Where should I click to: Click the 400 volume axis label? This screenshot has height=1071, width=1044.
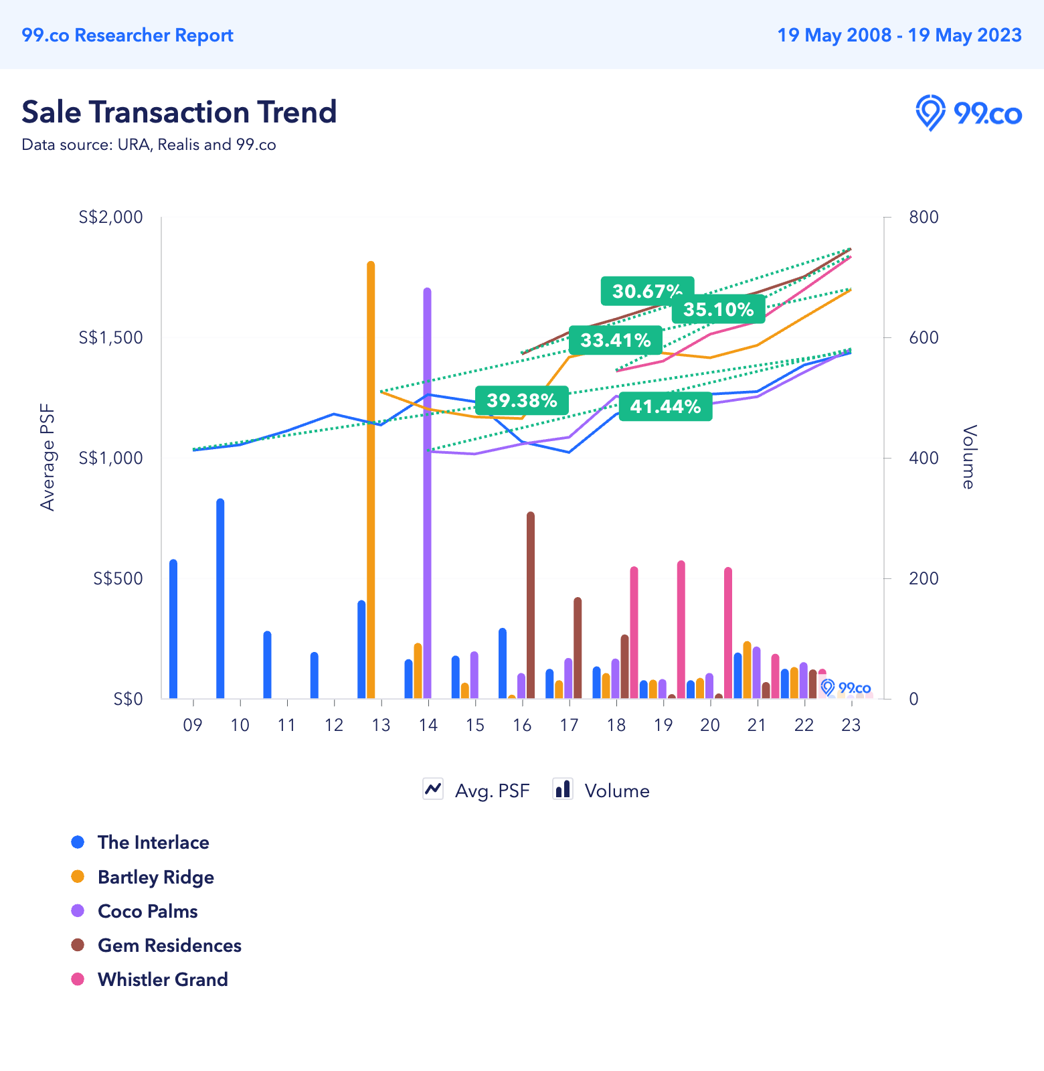[924, 458]
